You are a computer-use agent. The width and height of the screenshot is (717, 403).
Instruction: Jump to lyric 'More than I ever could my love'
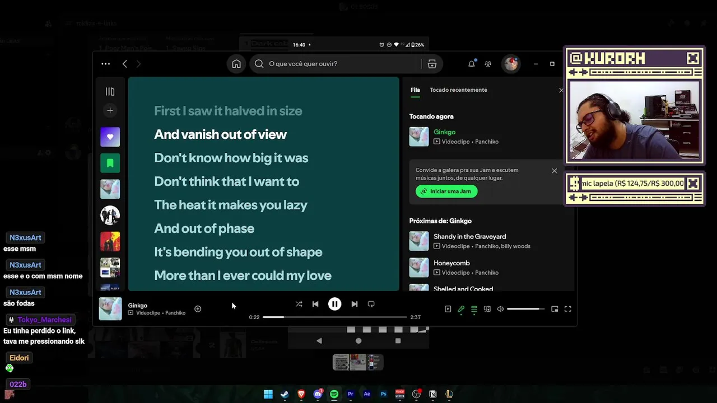[243, 275]
